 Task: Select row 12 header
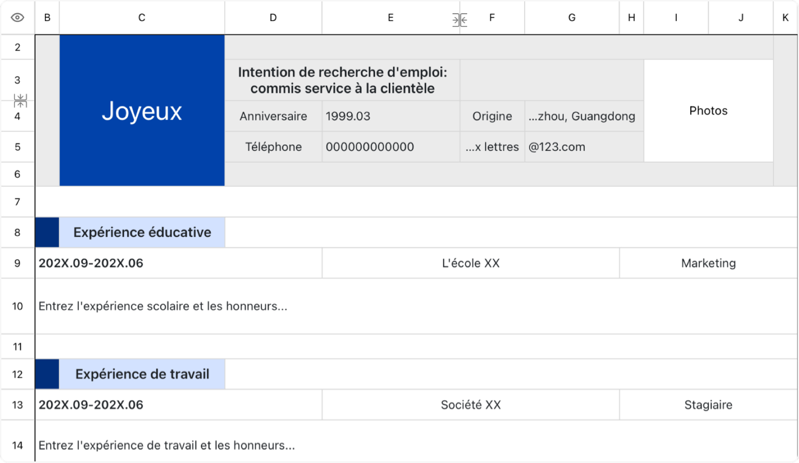(x=18, y=374)
